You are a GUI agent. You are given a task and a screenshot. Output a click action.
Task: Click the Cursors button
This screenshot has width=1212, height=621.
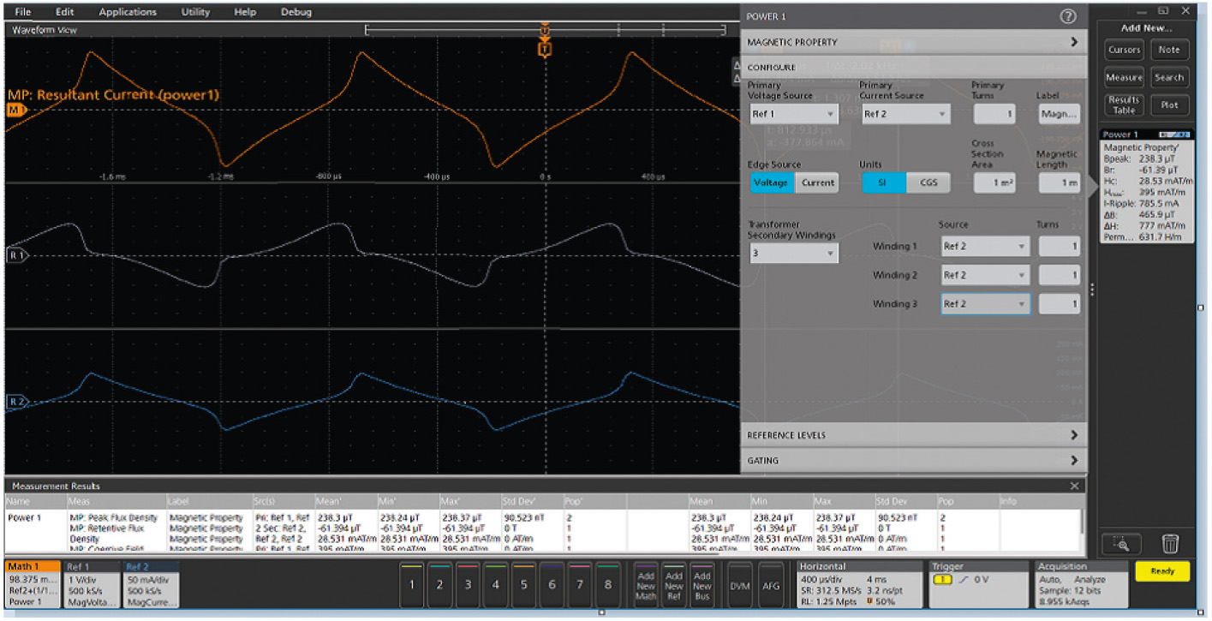tap(1124, 50)
